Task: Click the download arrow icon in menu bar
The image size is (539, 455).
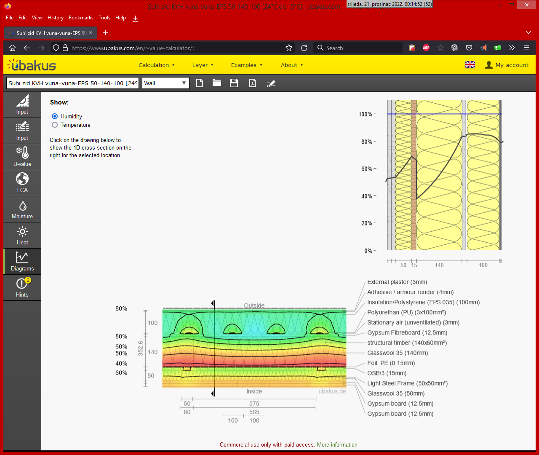Action: pyautogui.click(x=136, y=19)
